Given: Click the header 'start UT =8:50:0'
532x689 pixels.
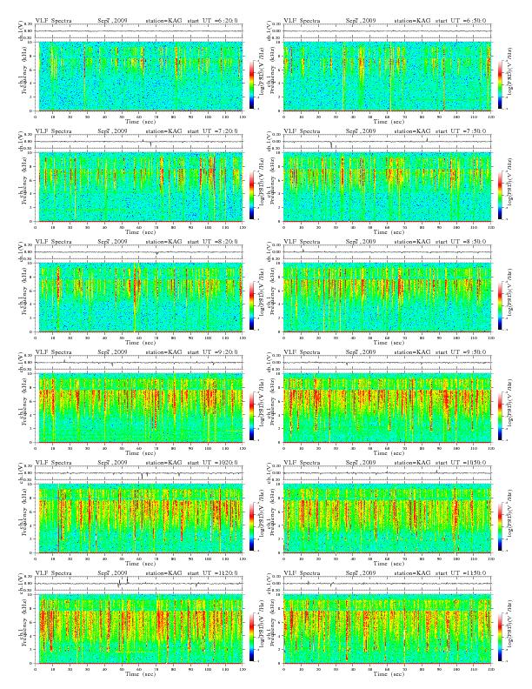Looking at the screenshot, I should (461, 241).
